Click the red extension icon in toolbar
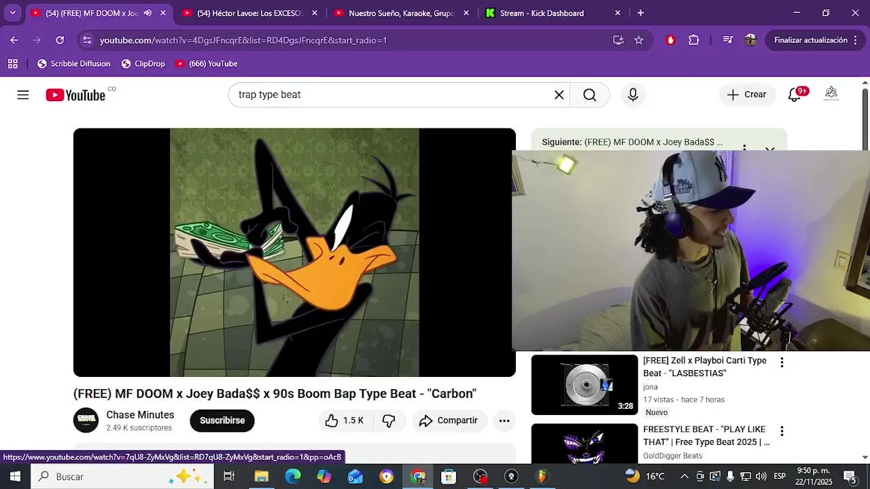Image resolution: width=870 pixels, height=489 pixels. (671, 40)
